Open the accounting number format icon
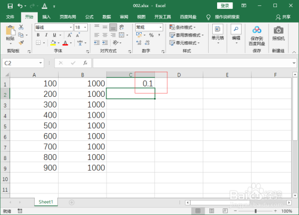Screen dimensions: 299x215 tap(139, 35)
